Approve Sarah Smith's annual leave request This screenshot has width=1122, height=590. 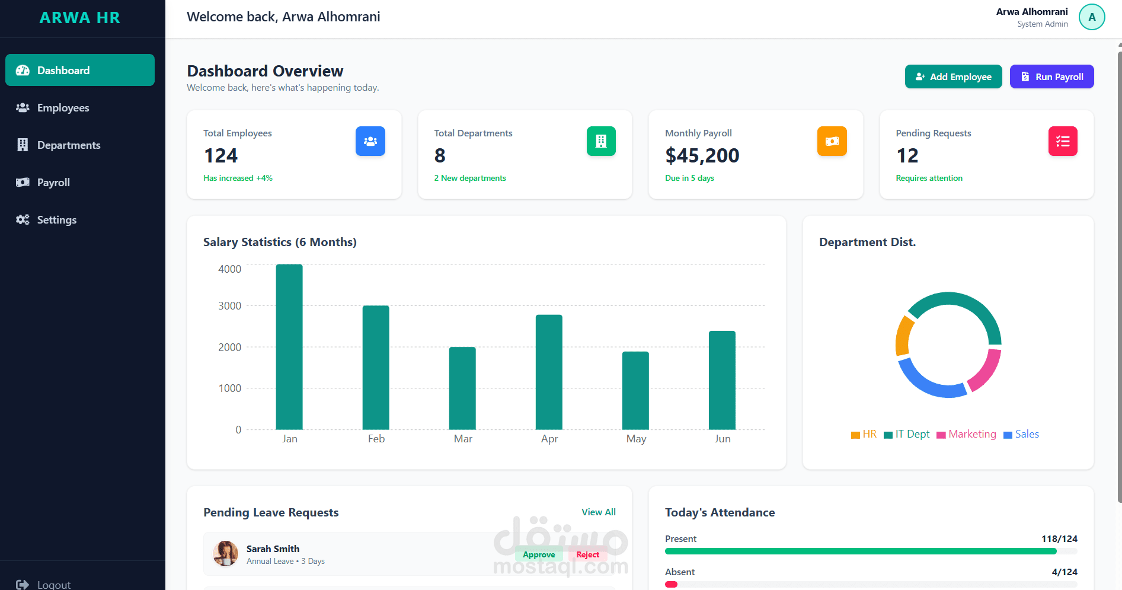(538, 554)
